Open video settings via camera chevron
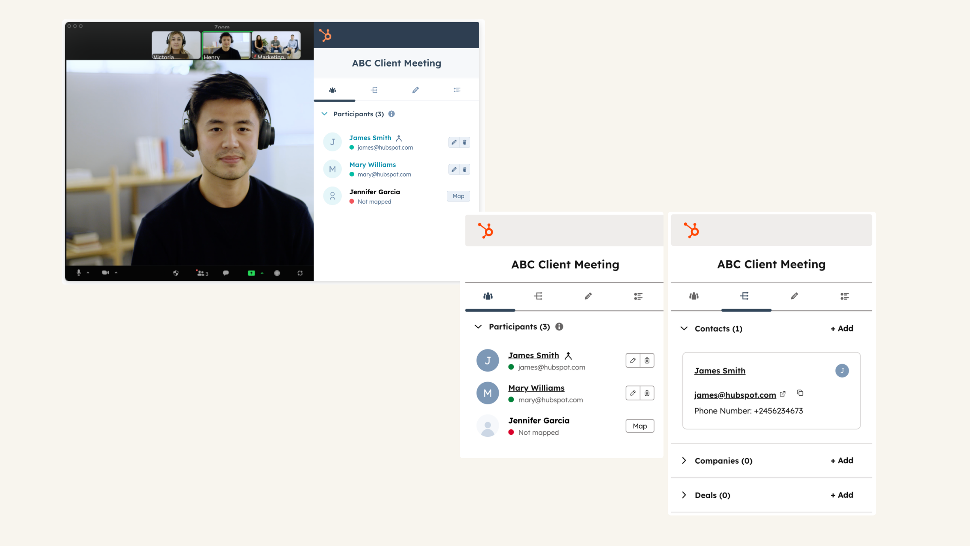Viewport: 970px width, 546px height. click(116, 273)
